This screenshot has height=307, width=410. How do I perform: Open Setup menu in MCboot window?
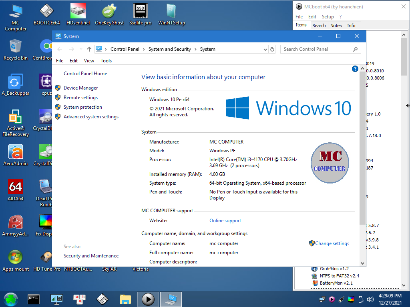tap(328, 17)
